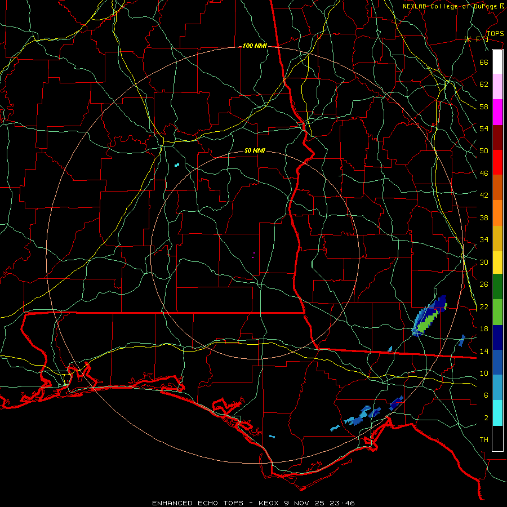Click the dark orange 42 kft swatch
The image size is (507, 507).
point(497,187)
